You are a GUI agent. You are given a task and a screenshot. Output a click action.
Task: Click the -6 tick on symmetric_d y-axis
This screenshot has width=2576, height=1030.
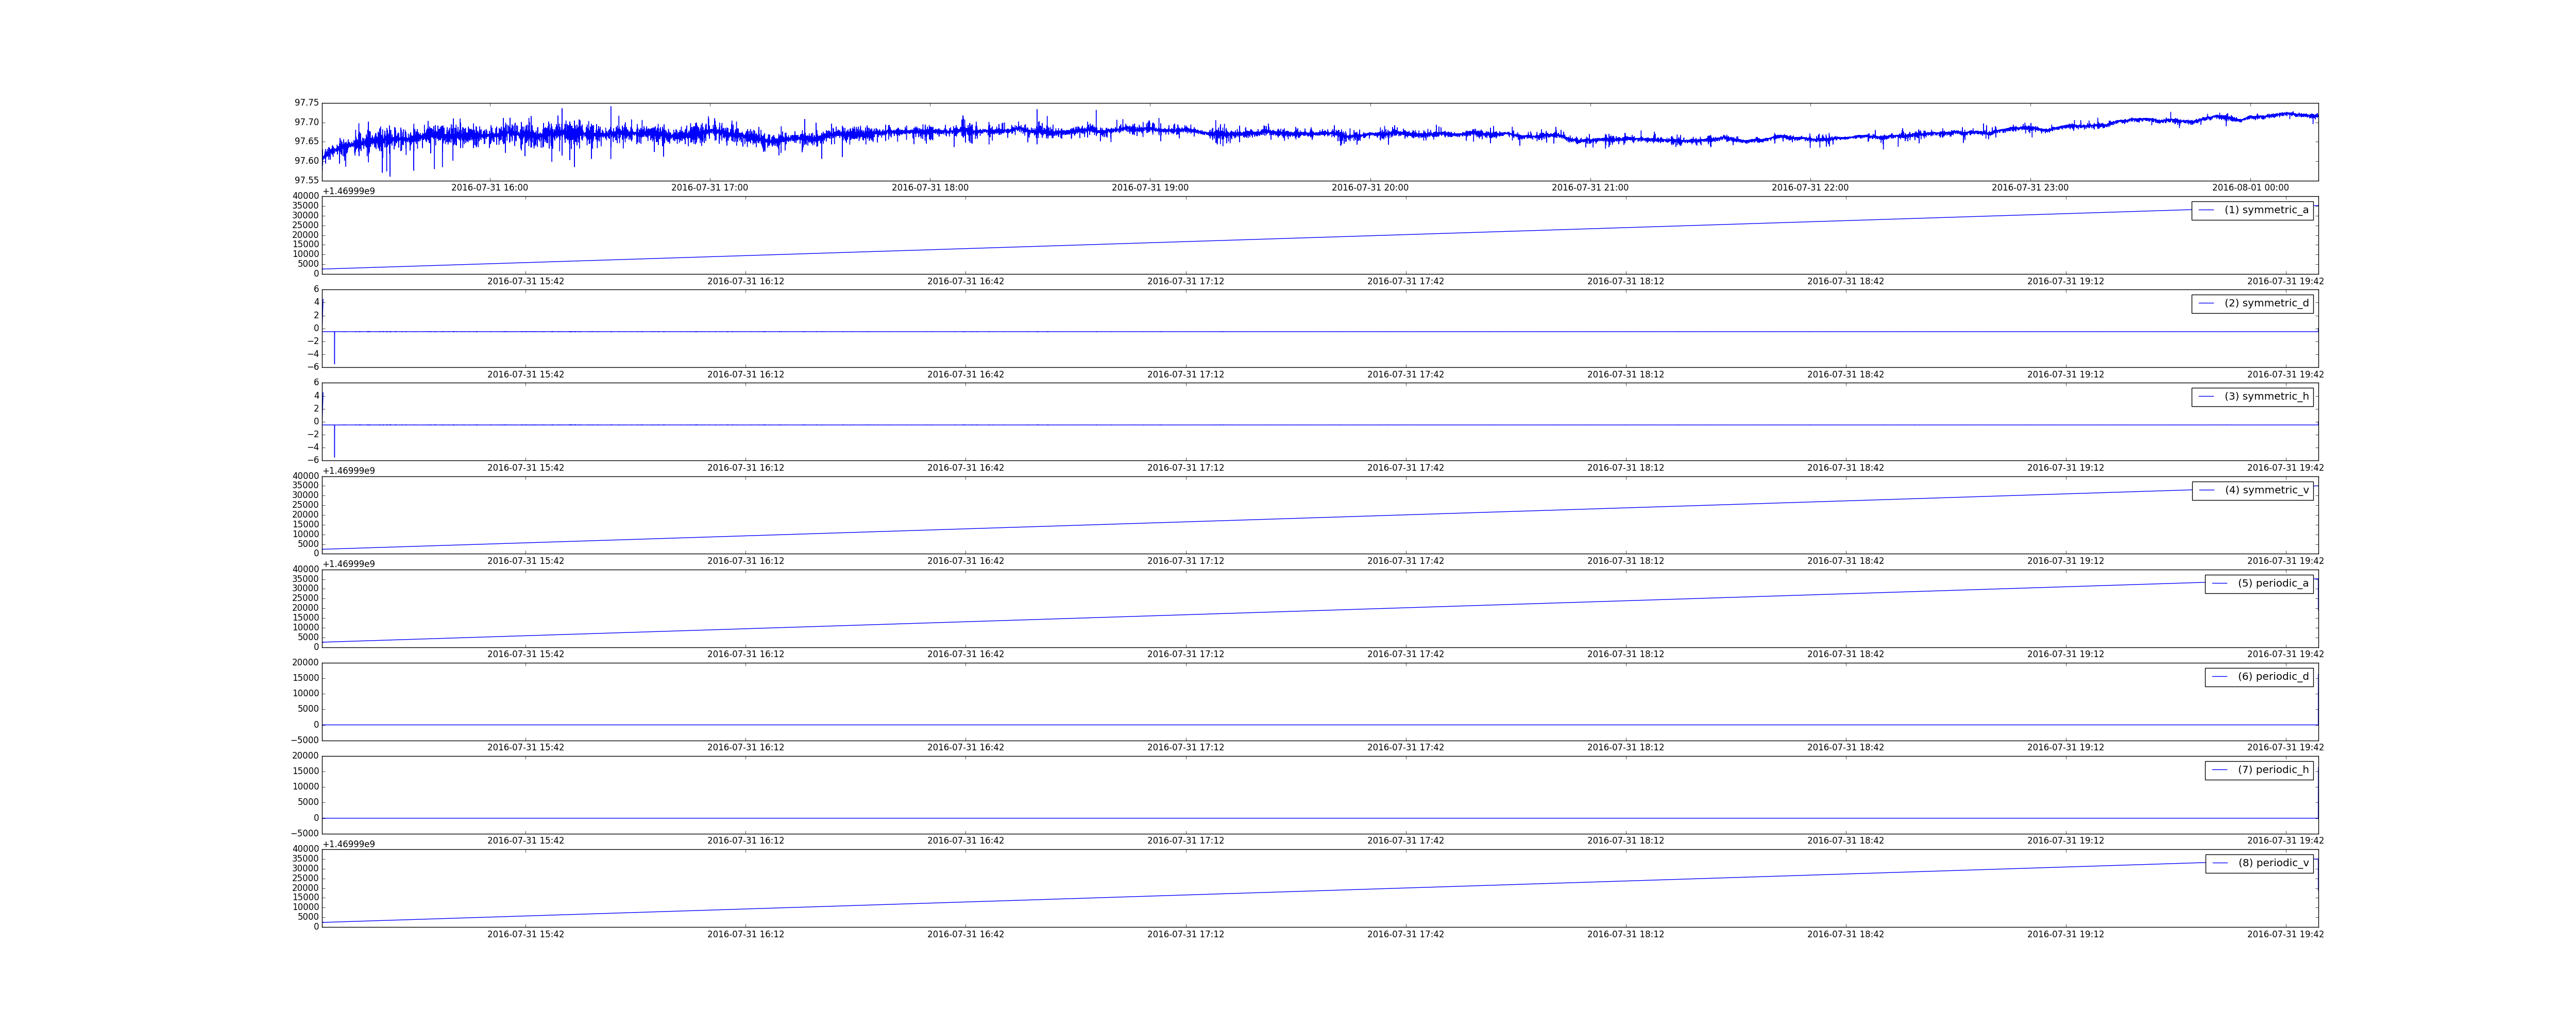pos(314,367)
